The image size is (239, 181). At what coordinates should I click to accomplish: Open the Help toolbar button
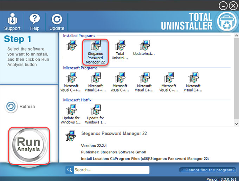(34, 22)
